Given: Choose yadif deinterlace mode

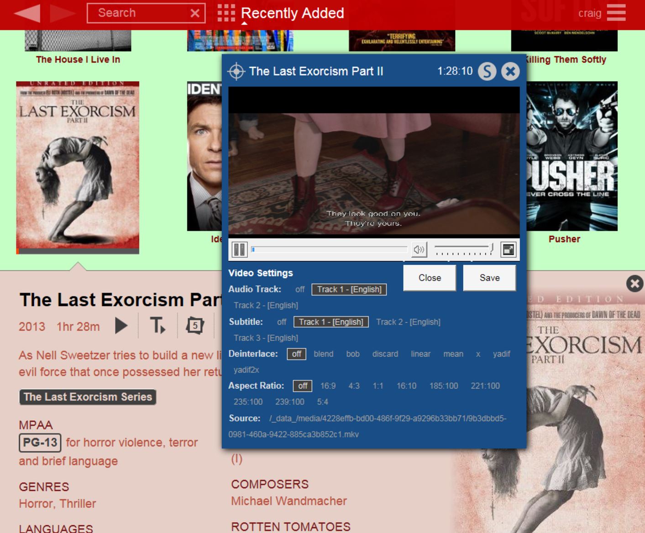Looking at the screenshot, I should (501, 354).
